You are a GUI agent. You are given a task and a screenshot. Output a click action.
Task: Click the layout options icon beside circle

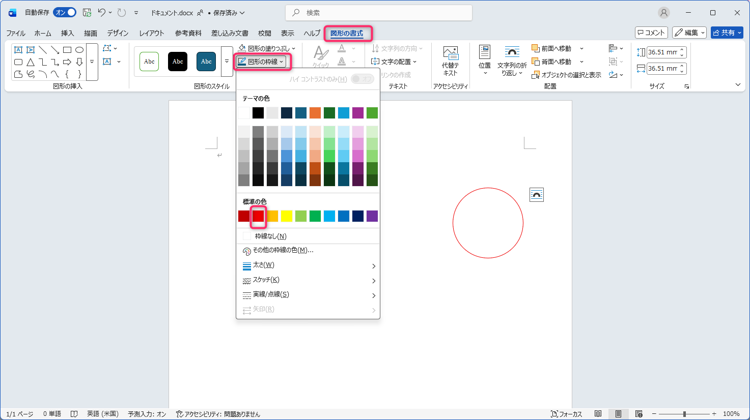(x=537, y=195)
